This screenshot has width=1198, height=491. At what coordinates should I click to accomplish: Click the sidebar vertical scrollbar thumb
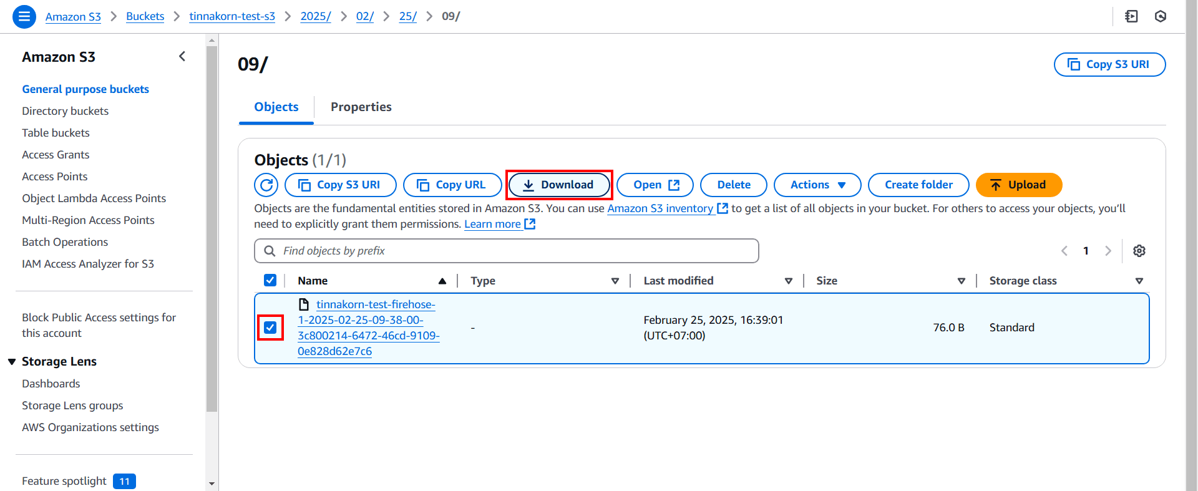[x=212, y=229]
